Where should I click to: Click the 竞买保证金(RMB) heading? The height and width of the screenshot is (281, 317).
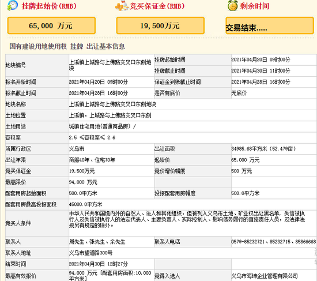[157, 6]
